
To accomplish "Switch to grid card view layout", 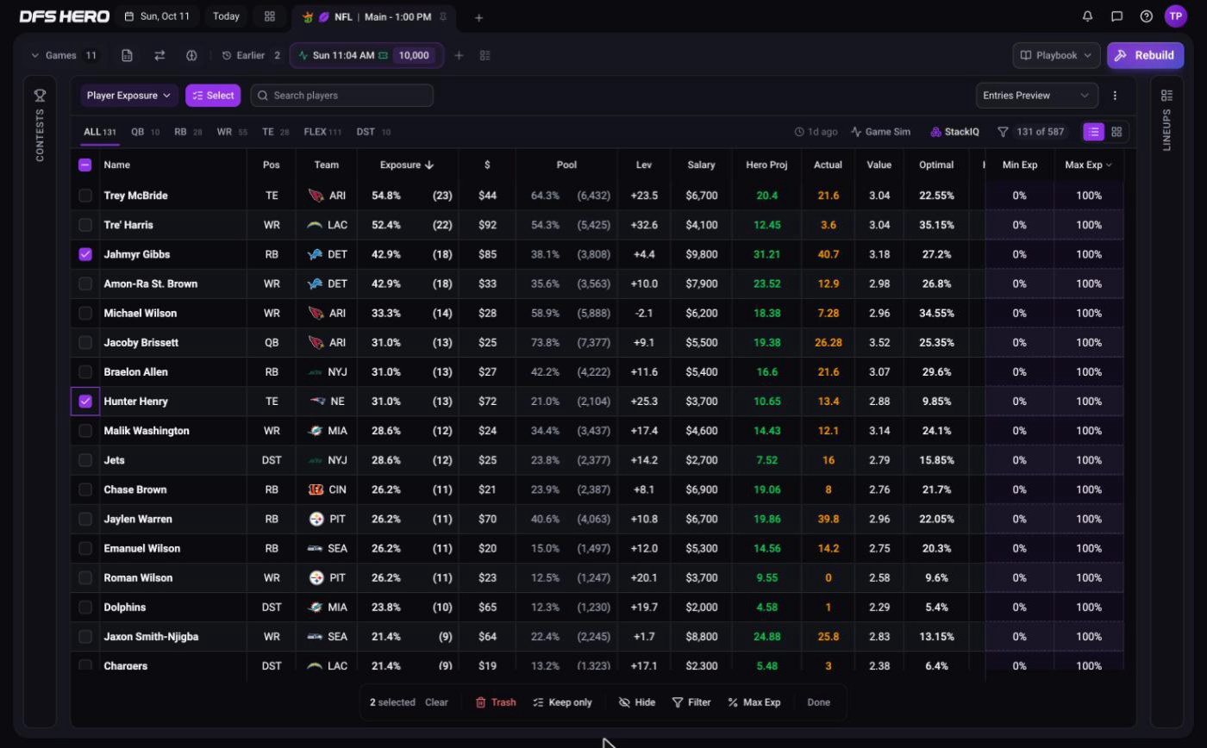I will pos(1116,132).
